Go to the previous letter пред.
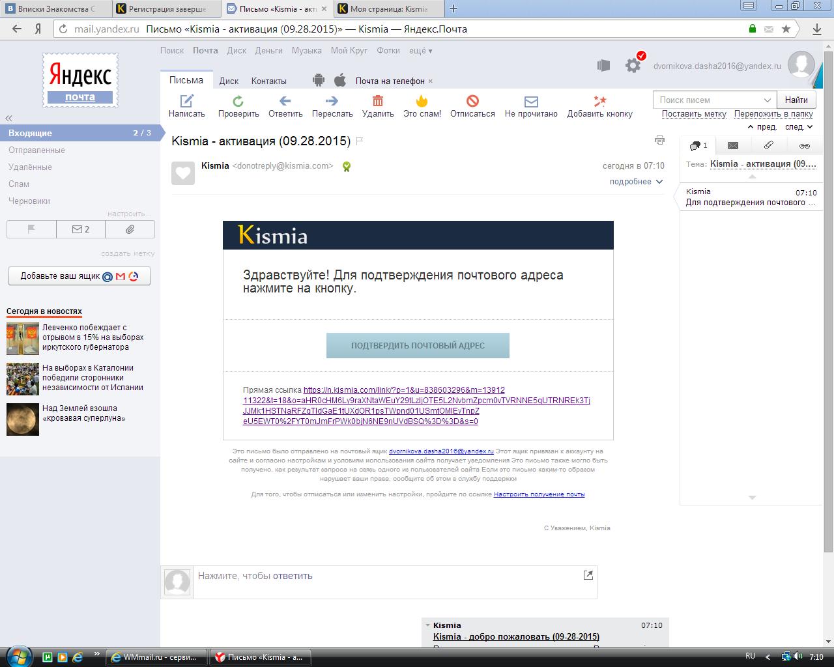This screenshot has width=834, height=667. click(762, 127)
